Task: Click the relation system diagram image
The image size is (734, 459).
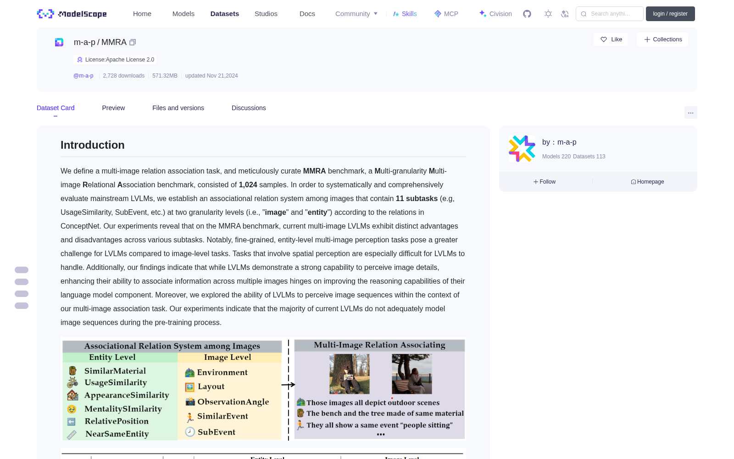Action: point(263,389)
